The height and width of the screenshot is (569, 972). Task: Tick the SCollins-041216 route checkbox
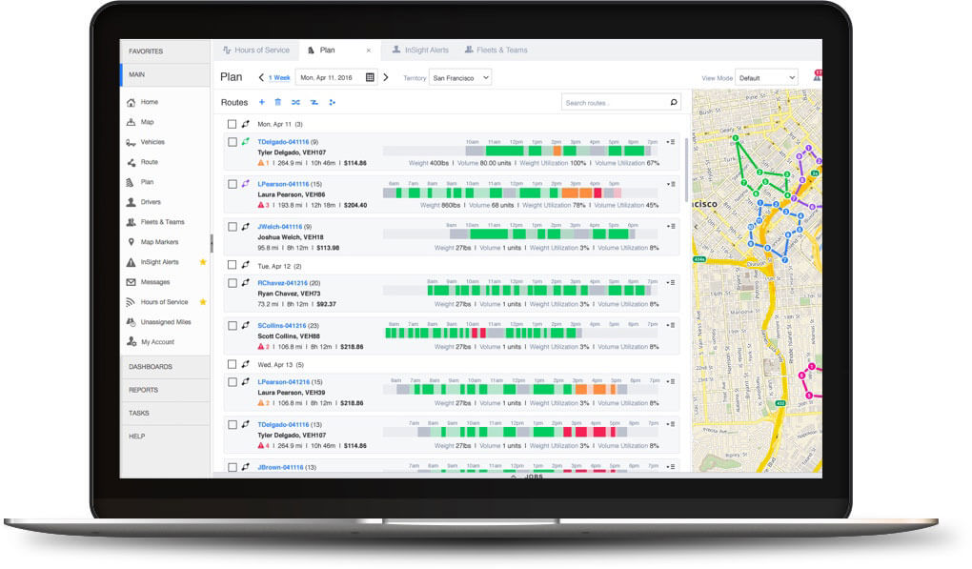(x=233, y=325)
